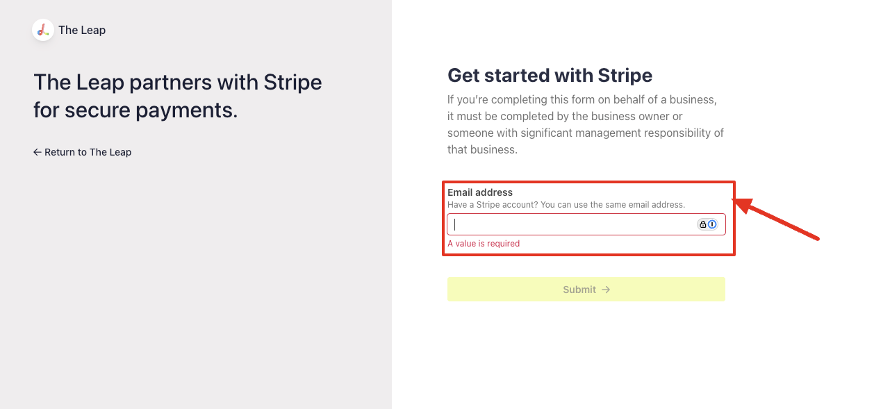Click the Get started with Stripe heading

[x=550, y=75]
